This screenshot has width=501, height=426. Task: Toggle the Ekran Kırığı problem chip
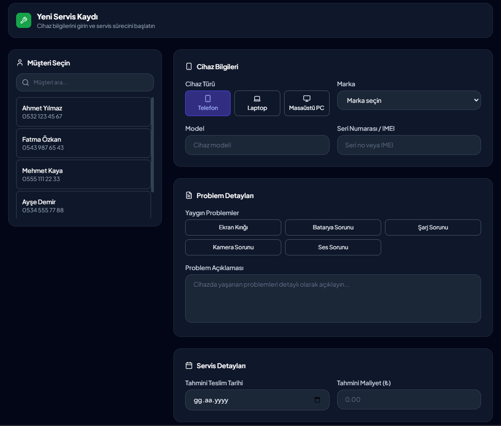tap(233, 227)
